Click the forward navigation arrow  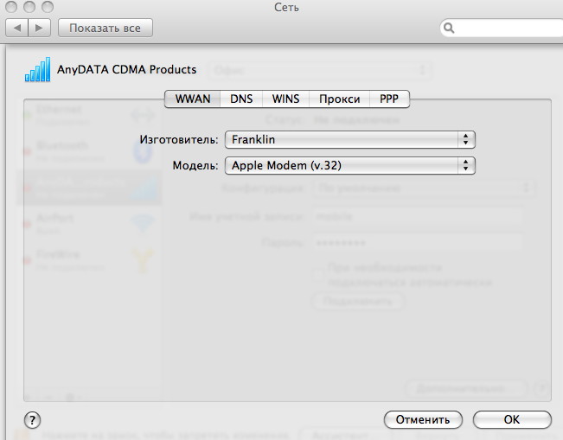click(x=40, y=28)
